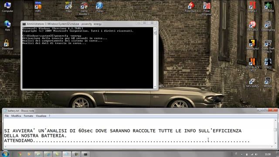Open the Windows Start menu orb
This screenshot has height=157, width=279.
5,154
